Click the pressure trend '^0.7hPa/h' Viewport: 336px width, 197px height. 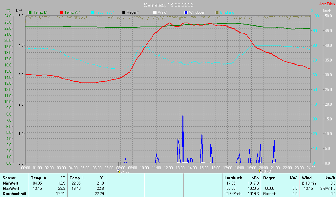(x=233, y=194)
